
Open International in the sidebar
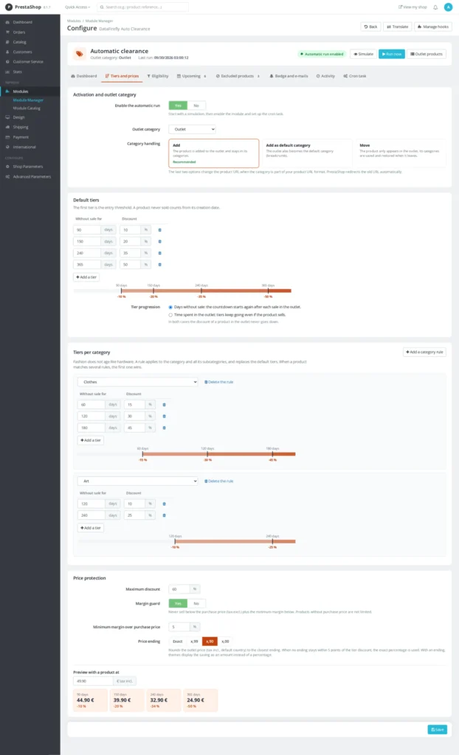24,147
